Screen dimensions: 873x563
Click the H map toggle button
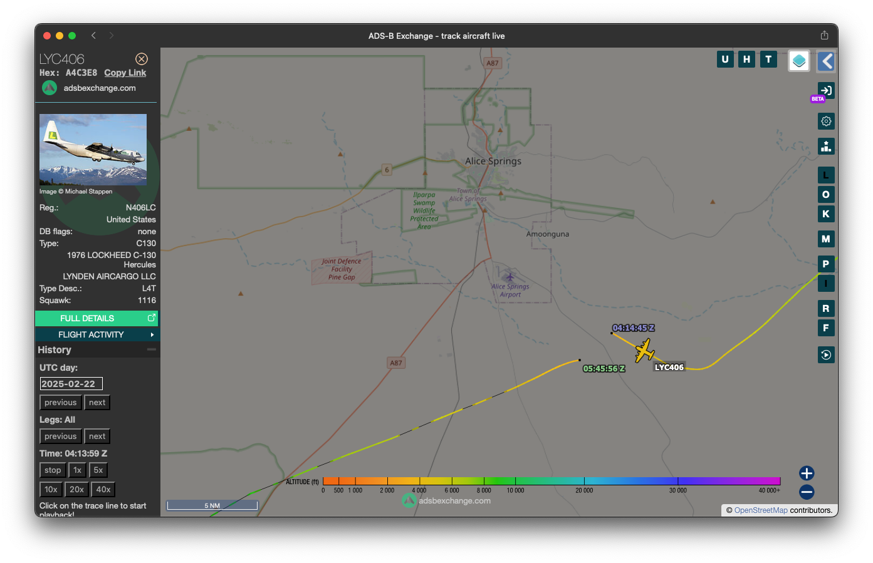746,59
